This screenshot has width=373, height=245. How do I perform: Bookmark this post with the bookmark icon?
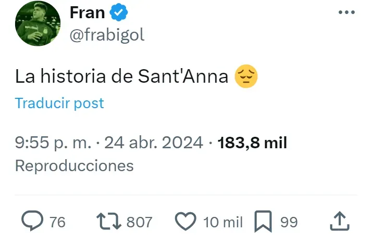263,222
